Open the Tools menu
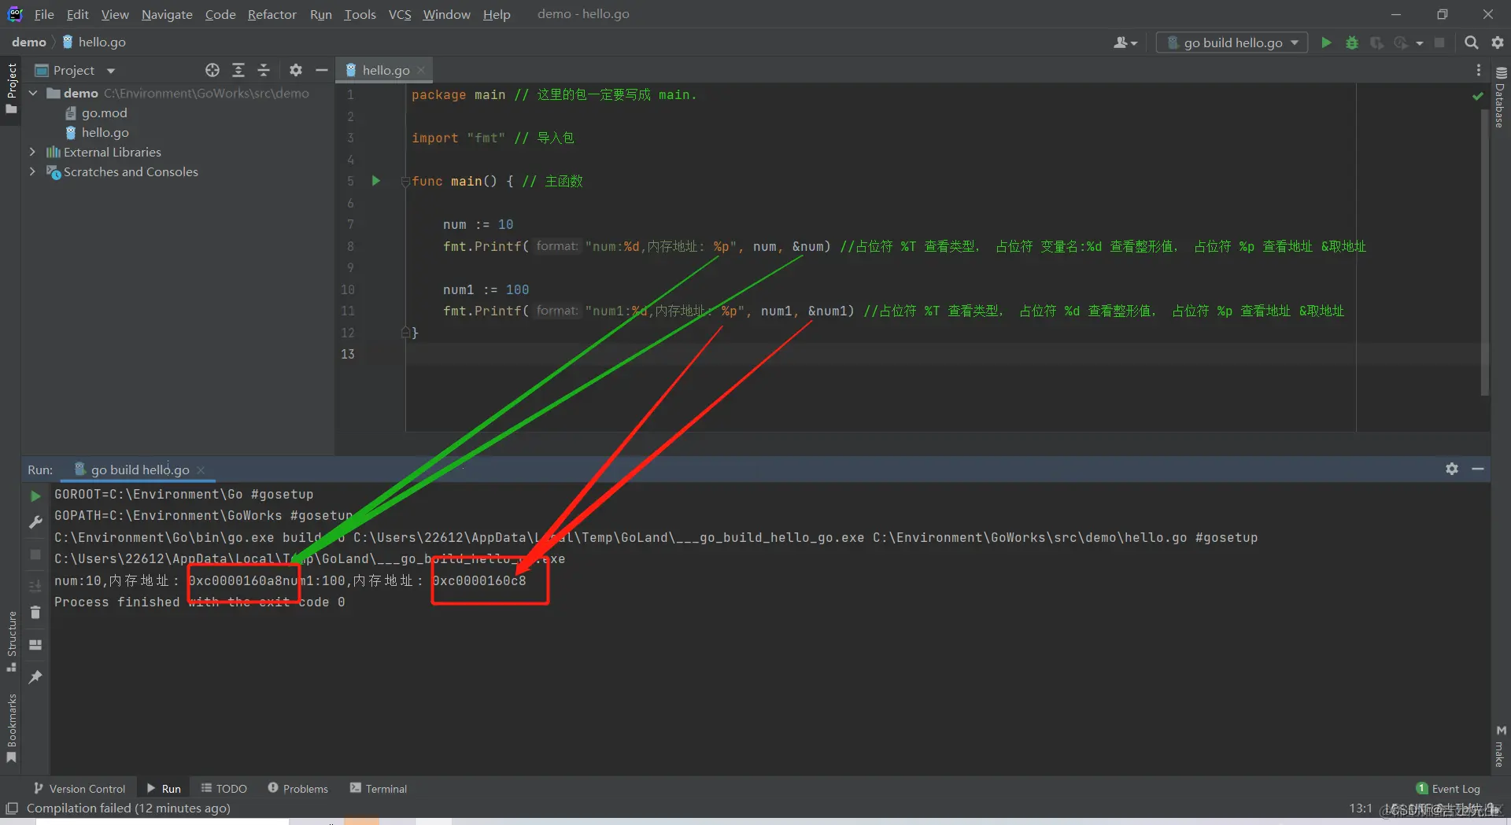1511x825 pixels. (360, 14)
